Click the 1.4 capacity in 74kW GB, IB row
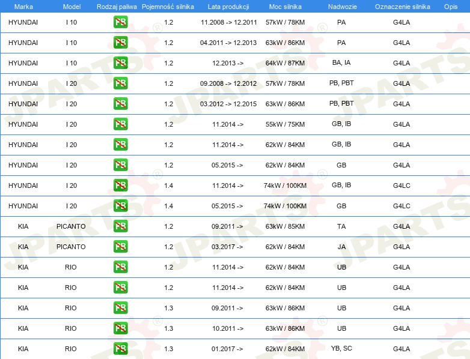Viewport: 470px width, 359px height. point(169,186)
